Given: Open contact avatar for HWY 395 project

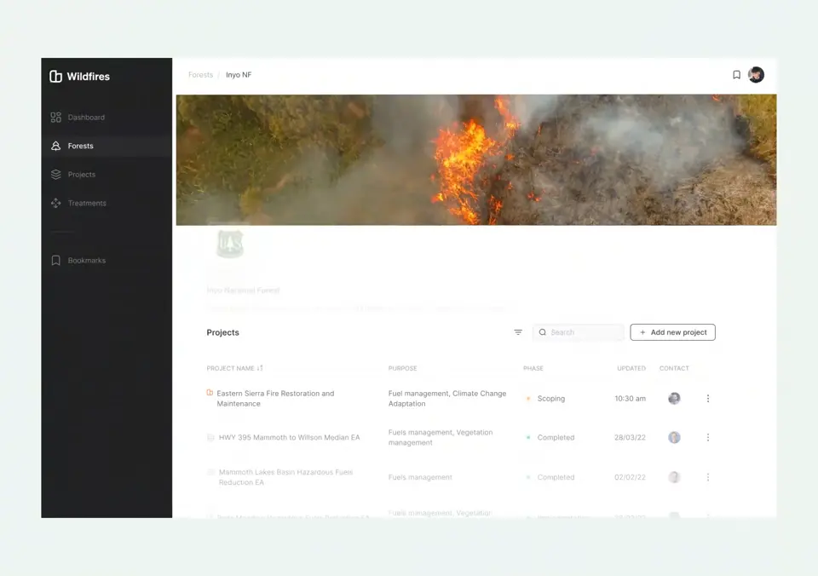Looking at the screenshot, I should pyautogui.click(x=674, y=437).
